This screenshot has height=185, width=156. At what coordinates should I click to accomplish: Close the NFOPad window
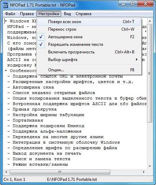point(145,4)
